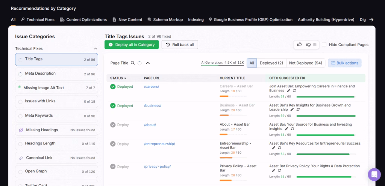Select Meta Description in Issue Categories
Screen dimensions: 385x186
40,73
